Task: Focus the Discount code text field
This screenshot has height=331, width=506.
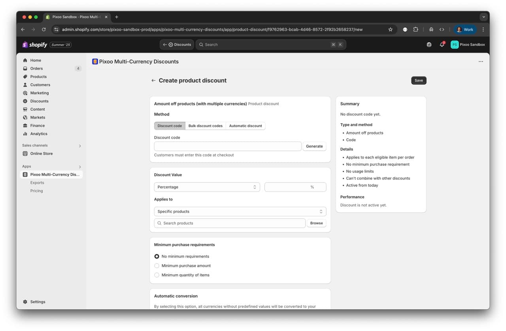Action: (228, 146)
